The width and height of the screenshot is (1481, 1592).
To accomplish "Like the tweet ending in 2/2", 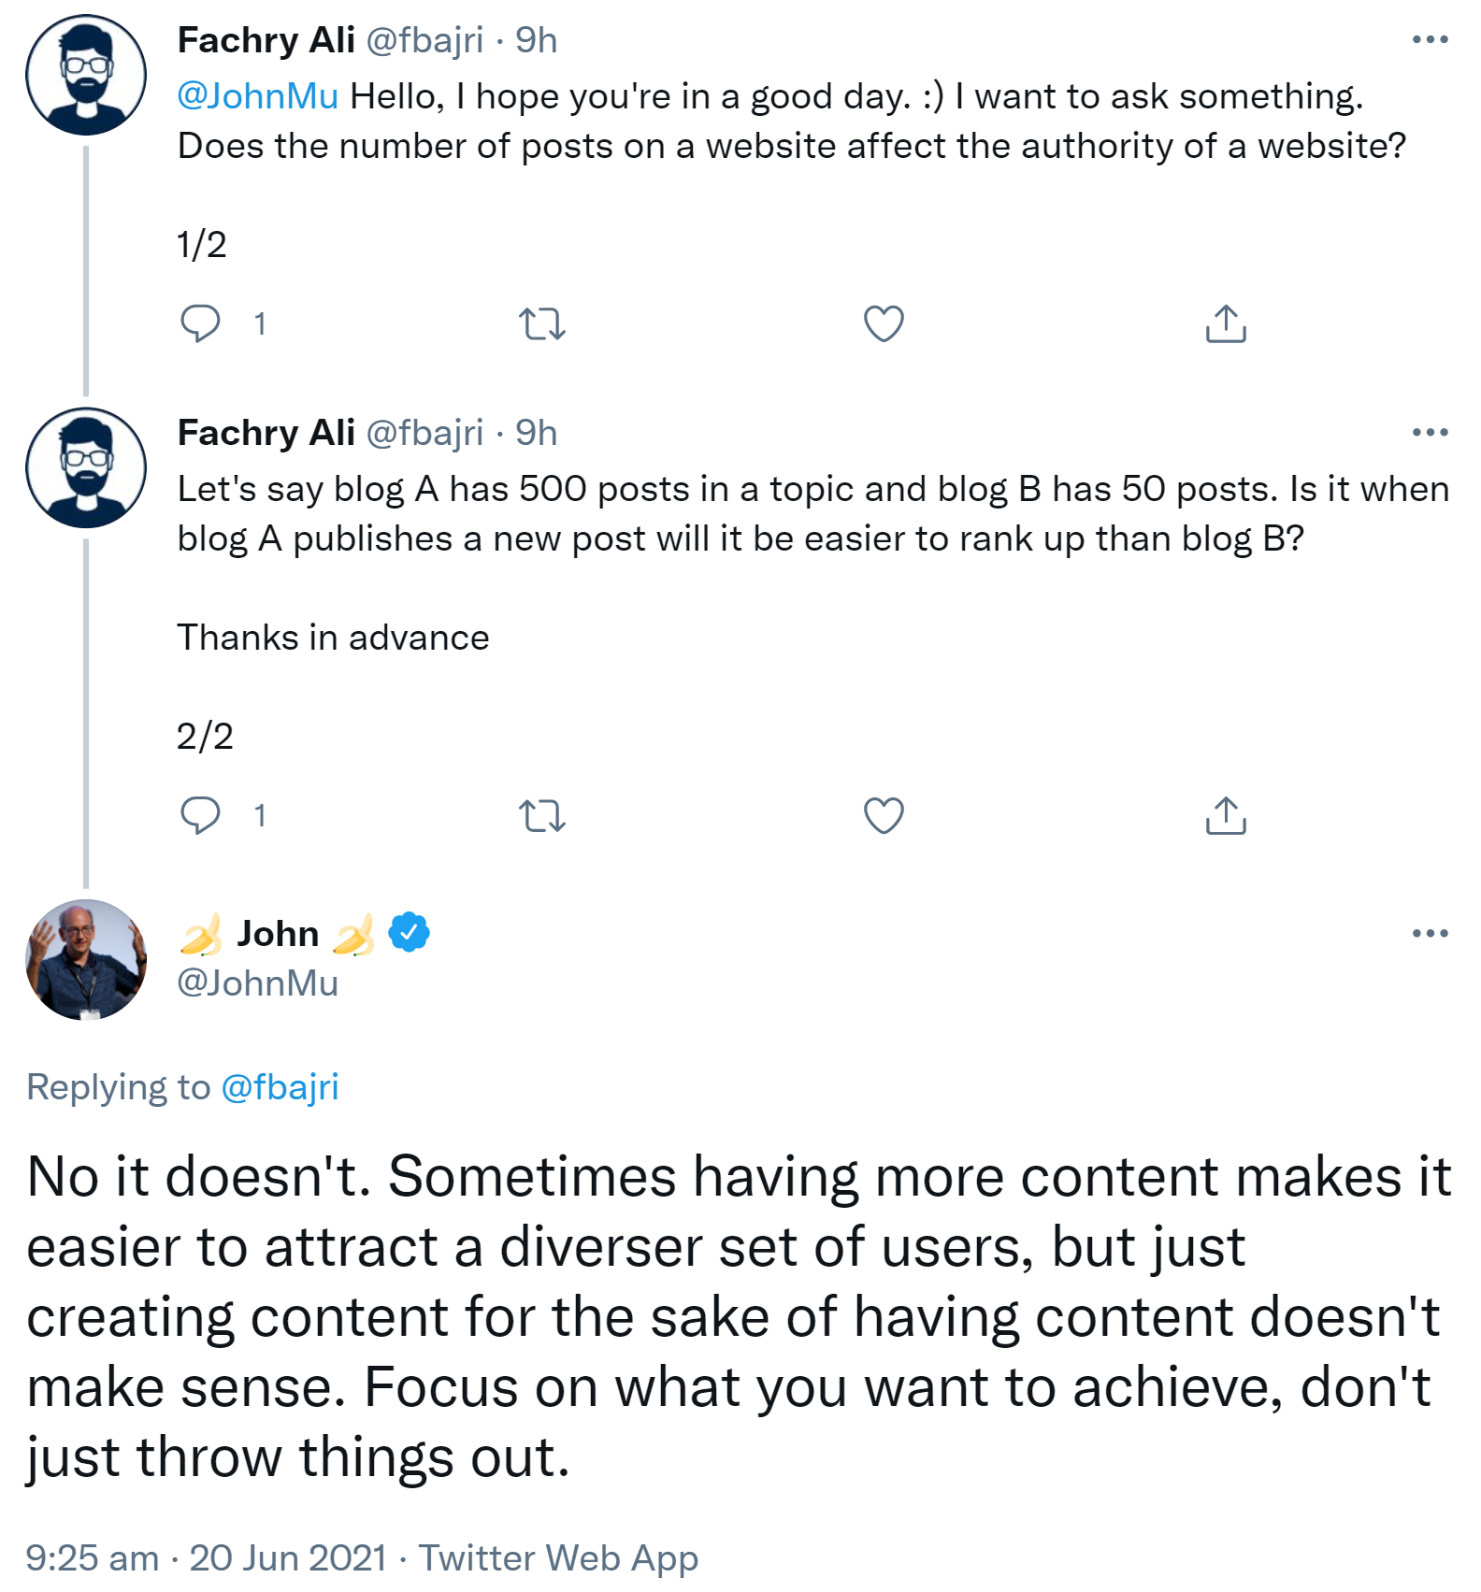I will [884, 815].
